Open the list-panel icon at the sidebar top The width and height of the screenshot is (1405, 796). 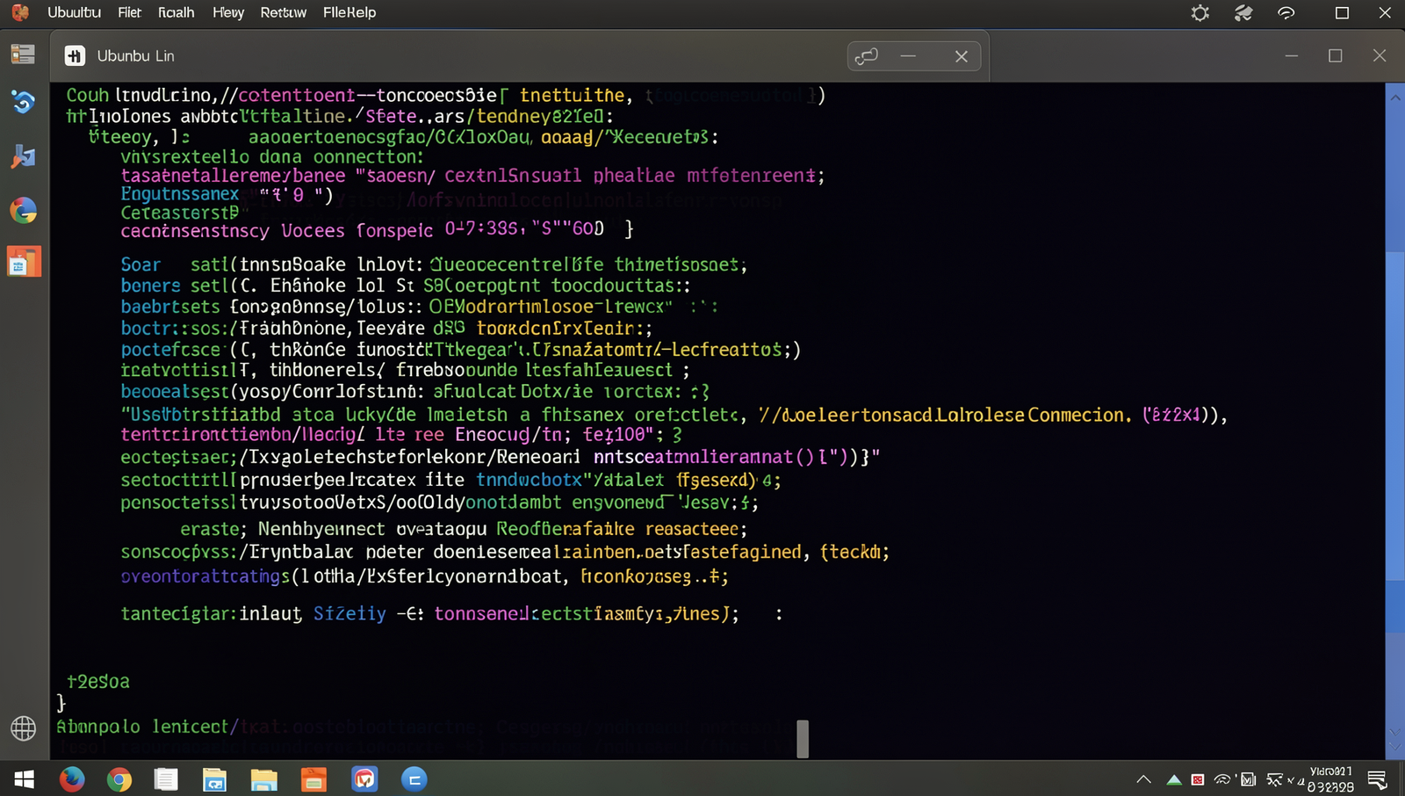[23, 54]
